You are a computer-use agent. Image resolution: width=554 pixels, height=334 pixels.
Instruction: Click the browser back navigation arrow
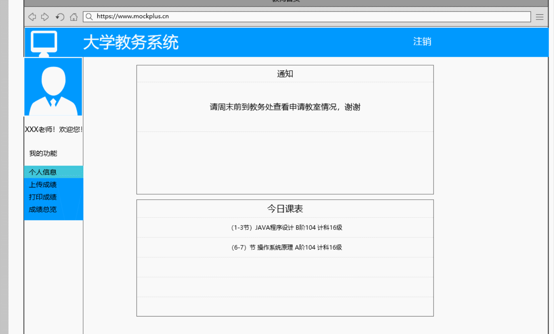pyautogui.click(x=32, y=17)
